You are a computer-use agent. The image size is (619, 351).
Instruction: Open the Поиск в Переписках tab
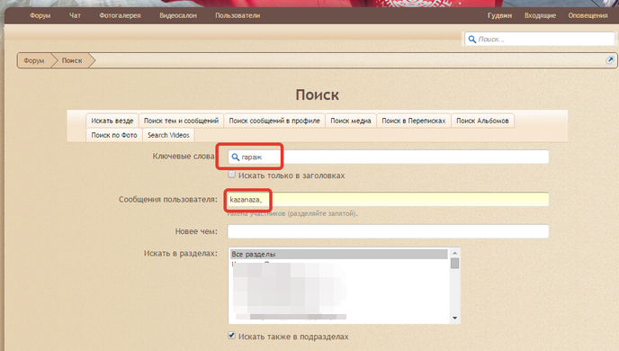pos(414,121)
